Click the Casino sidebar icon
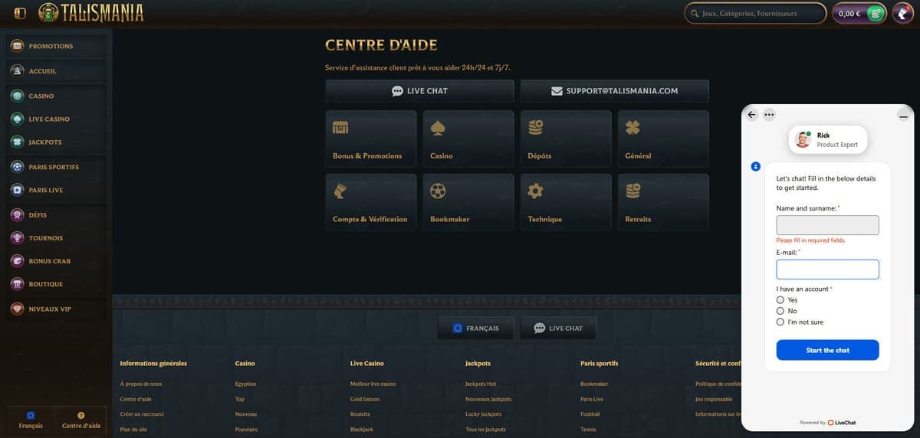The width and height of the screenshot is (920, 438). pyautogui.click(x=17, y=96)
